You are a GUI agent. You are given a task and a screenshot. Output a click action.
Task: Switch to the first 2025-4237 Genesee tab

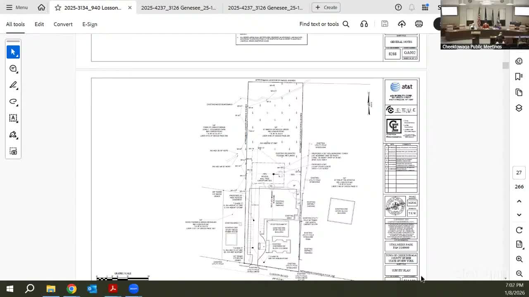[179, 7]
